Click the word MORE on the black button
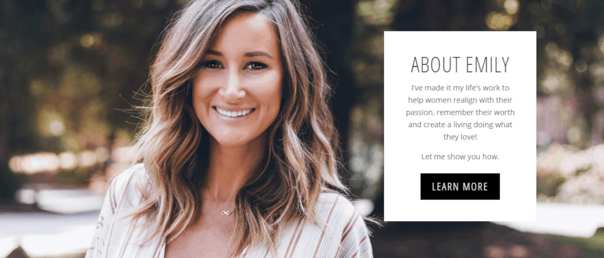This screenshot has width=604, height=258. (475, 187)
